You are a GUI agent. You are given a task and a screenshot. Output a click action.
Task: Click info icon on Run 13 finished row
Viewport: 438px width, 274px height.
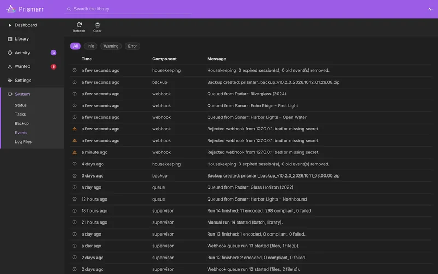tap(74, 234)
